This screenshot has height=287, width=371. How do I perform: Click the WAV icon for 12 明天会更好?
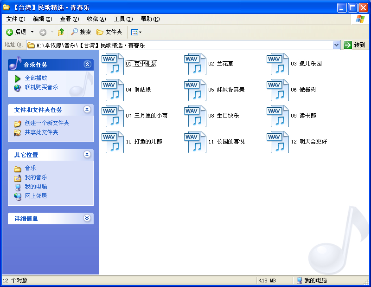pos(278,142)
